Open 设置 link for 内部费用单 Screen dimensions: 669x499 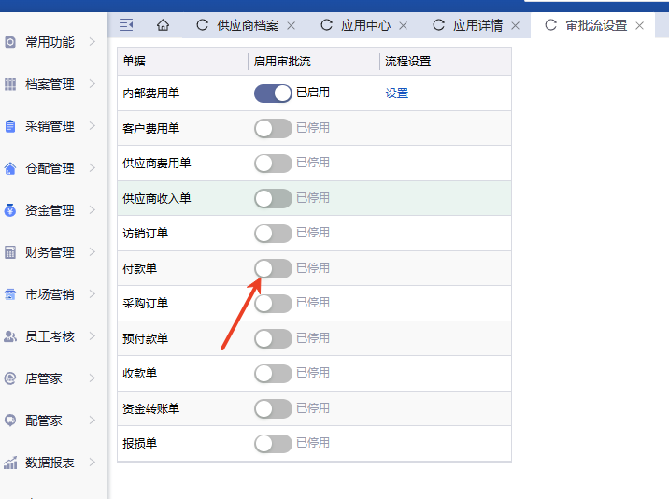[397, 93]
